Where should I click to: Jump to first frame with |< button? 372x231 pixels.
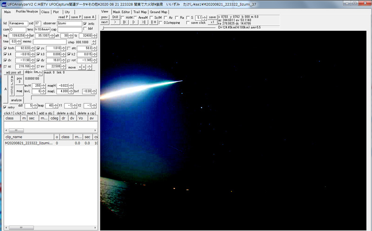click(125, 22)
